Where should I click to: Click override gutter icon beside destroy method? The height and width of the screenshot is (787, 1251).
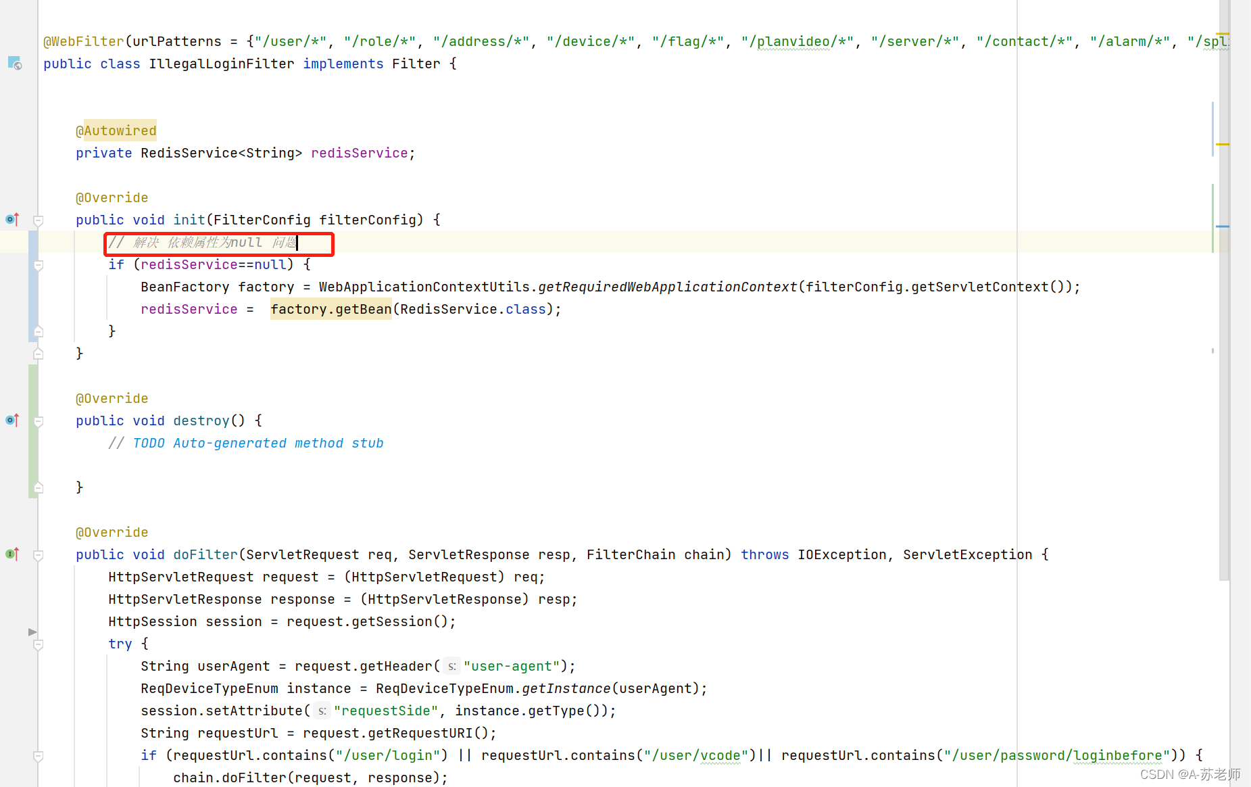(x=12, y=420)
